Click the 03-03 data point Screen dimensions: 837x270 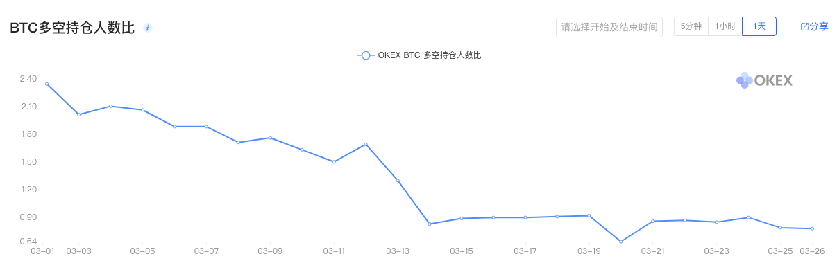pos(78,114)
